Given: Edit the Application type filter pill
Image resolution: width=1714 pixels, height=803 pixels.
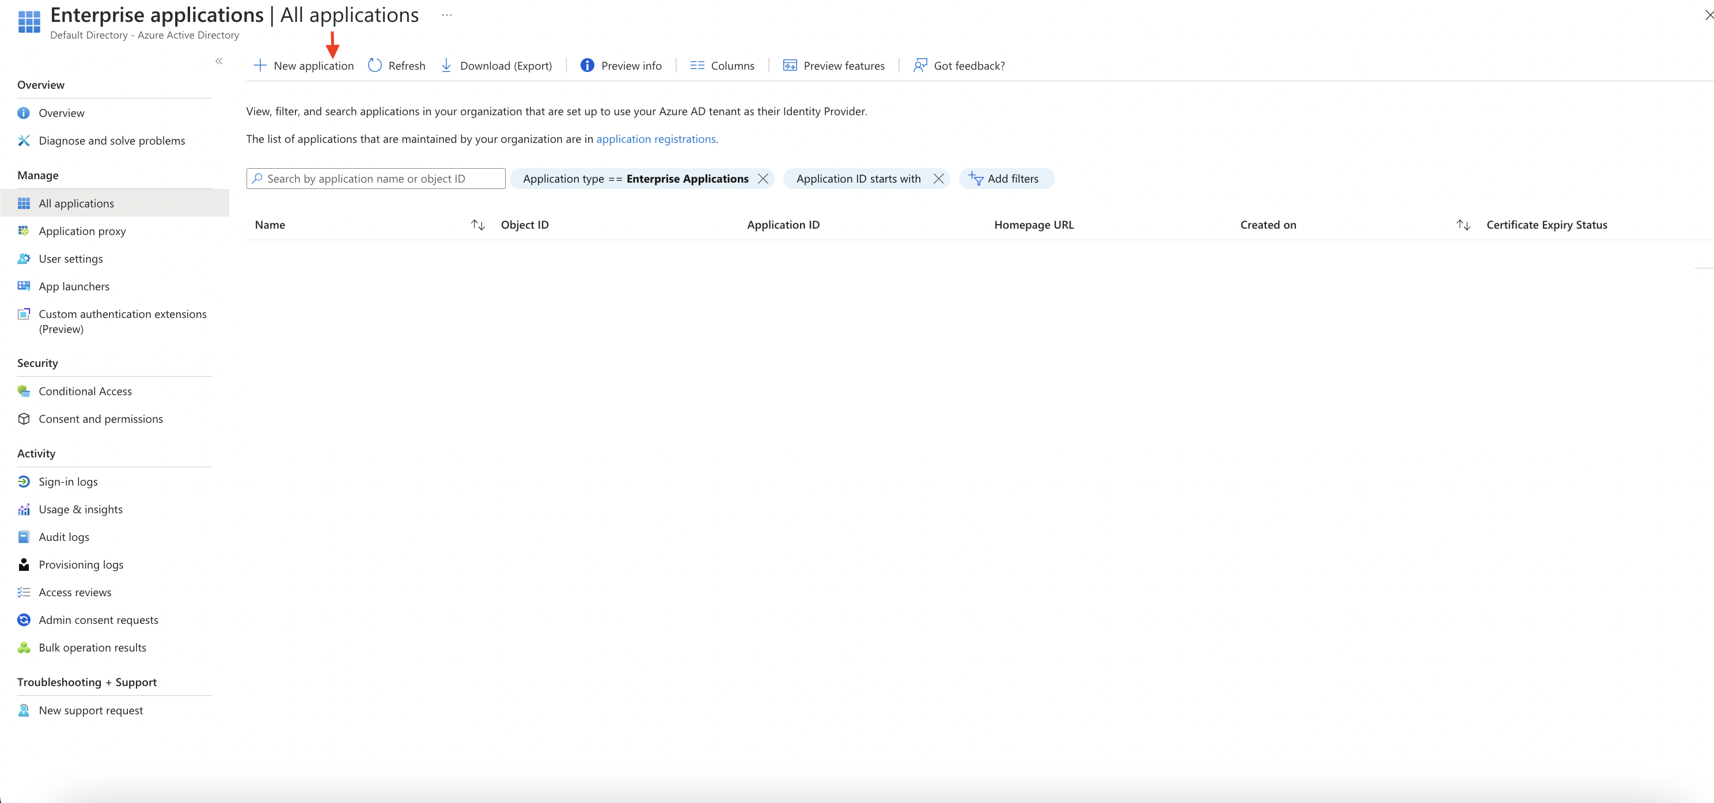Looking at the screenshot, I should click(x=635, y=179).
